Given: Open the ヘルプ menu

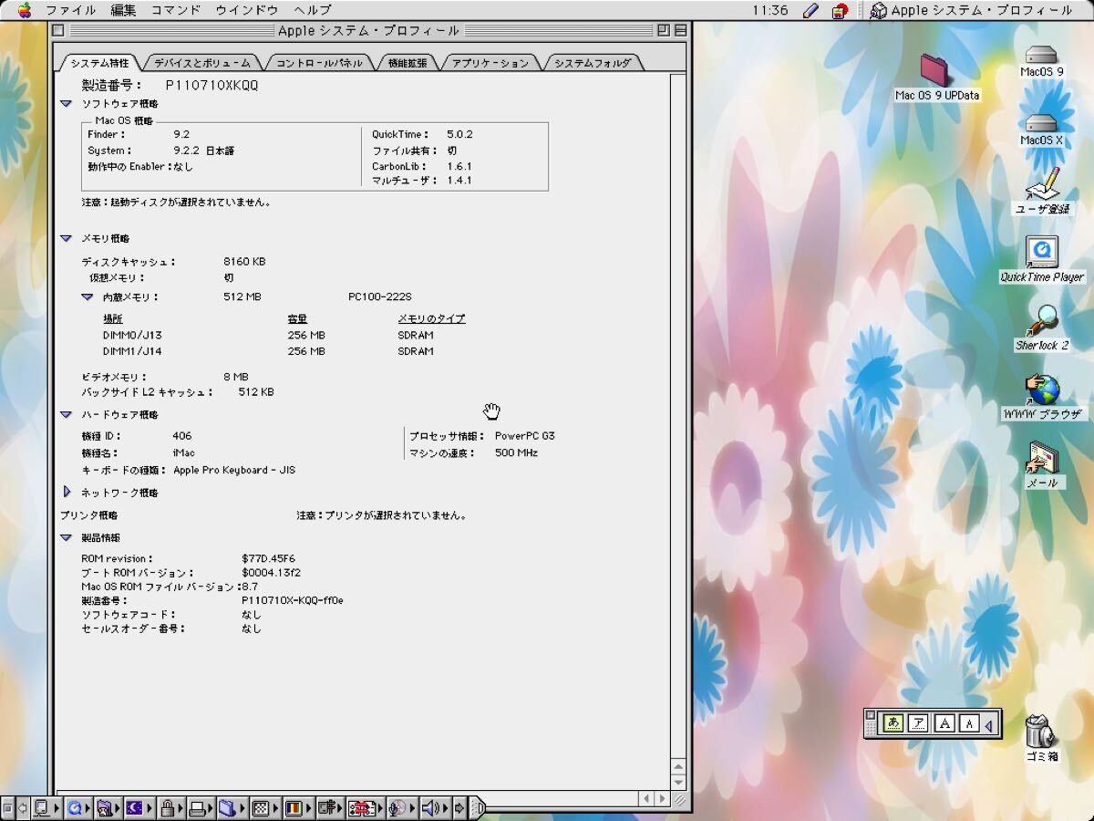Looking at the screenshot, I should pyautogui.click(x=313, y=10).
